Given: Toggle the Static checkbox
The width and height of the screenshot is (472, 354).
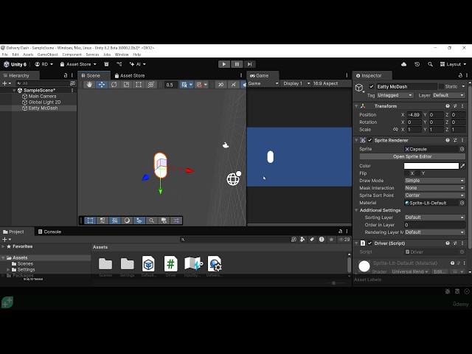Looking at the screenshot, I should (441, 87).
